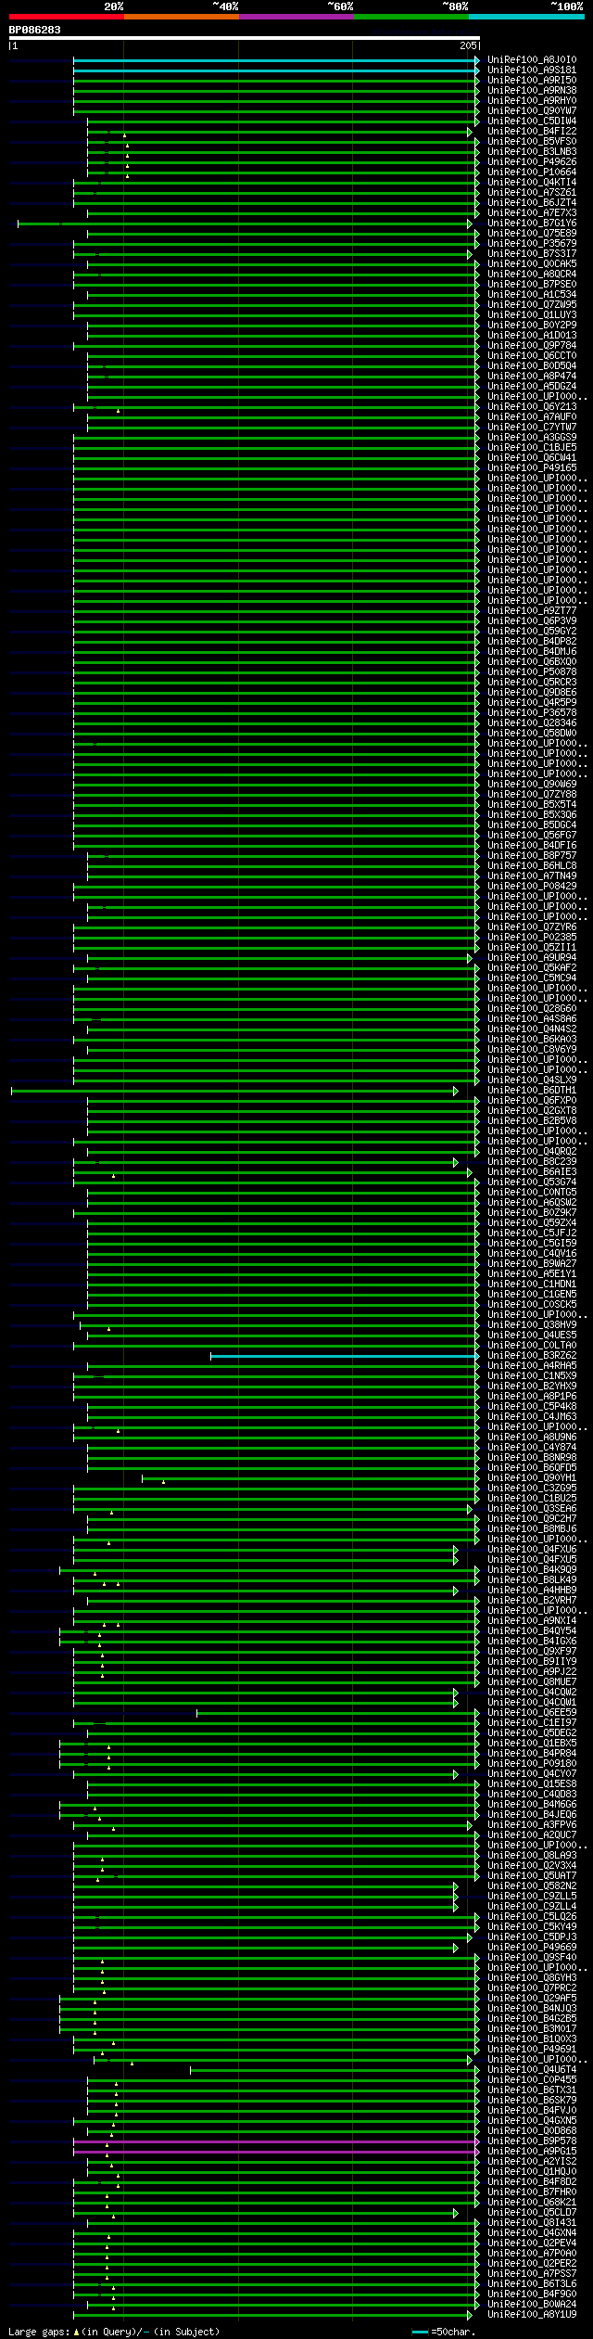Click hit label UniRef100_B0WA24
This screenshot has height=2339, width=593.
(532, 2305)
